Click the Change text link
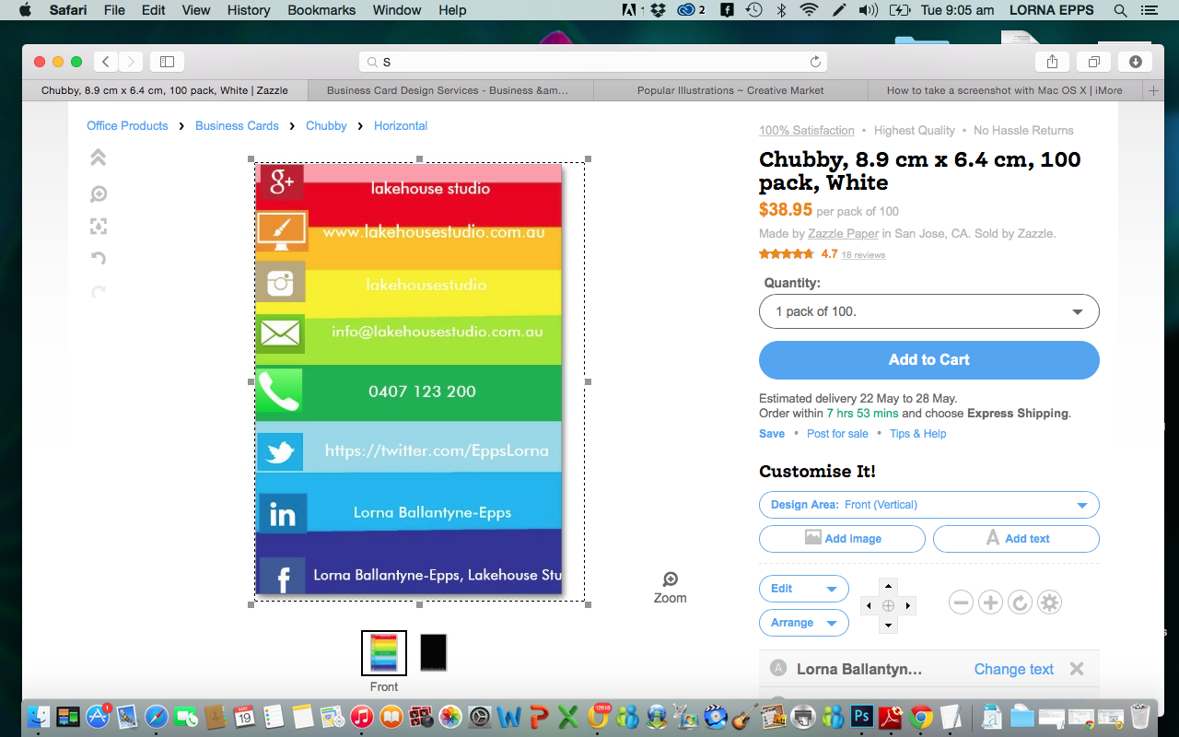Image resolution: width=1179 pixels, height=737 pixels. tap(1013, 670)
